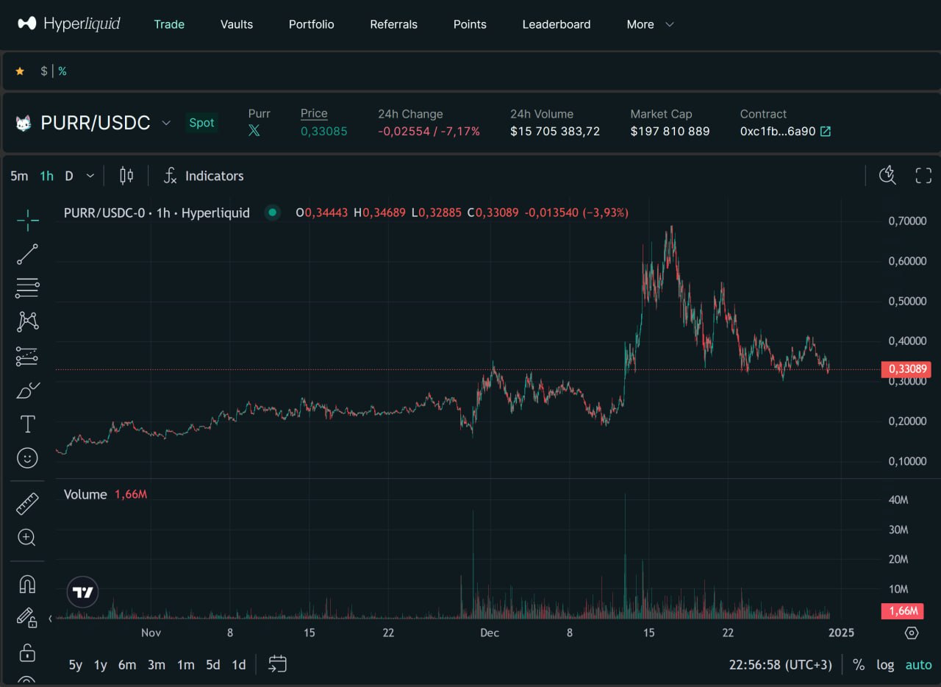
Task: Set chart range to 5y
Action: (x=76, y=665)
